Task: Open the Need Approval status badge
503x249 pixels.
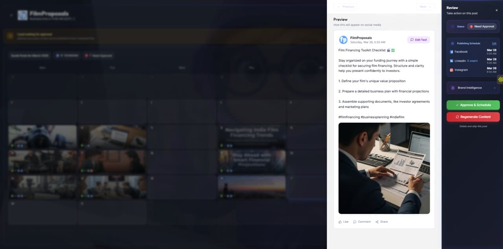Action: [x=482, y=27]
